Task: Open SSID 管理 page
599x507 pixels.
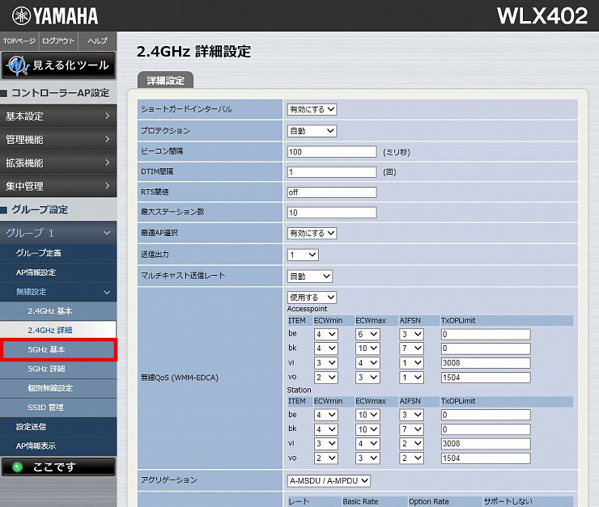Action: point(58,408)
